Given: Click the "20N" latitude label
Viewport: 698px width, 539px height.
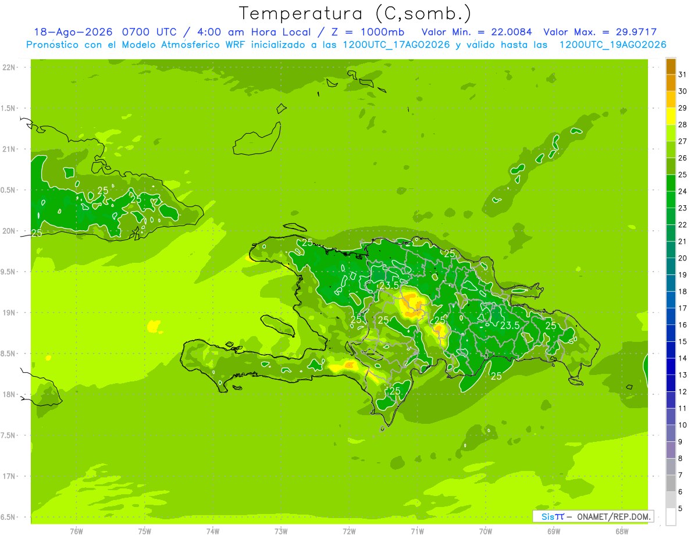Looking at the screenshot, I should pyautogui.click(x=9, y=231).
